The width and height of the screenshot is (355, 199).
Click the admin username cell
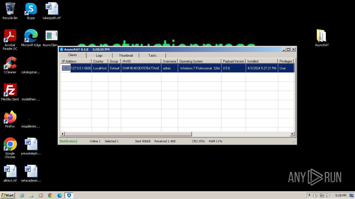click(169, 68)
